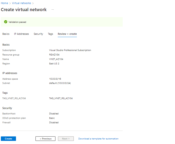Click the Create button
This screenshot has width=175, height=144.
click(x=8, y=139)
